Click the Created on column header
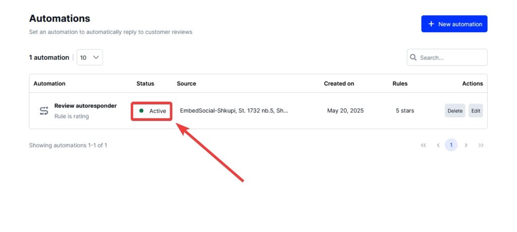517x232 pixels. click(339, 84)
